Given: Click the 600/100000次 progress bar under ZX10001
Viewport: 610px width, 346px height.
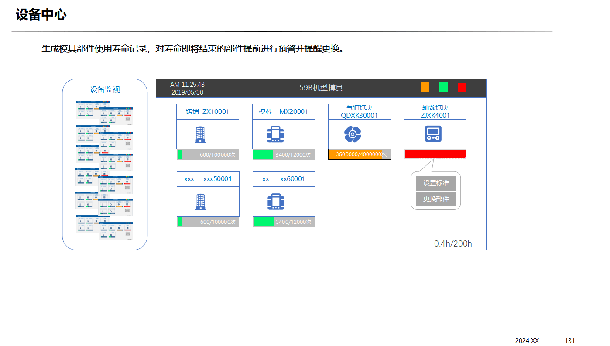Looking at the screenshot, I should click(208, 154).
